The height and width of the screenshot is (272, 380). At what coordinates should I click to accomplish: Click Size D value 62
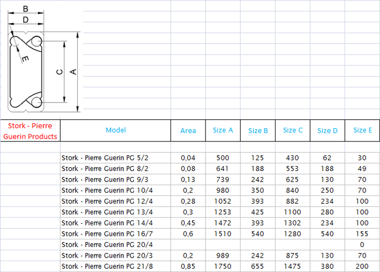click(x=327, y=158)
